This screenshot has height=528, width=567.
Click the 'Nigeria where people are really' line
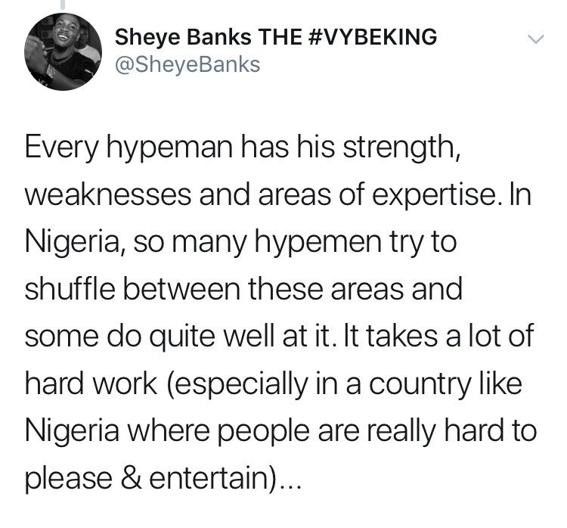281,430
